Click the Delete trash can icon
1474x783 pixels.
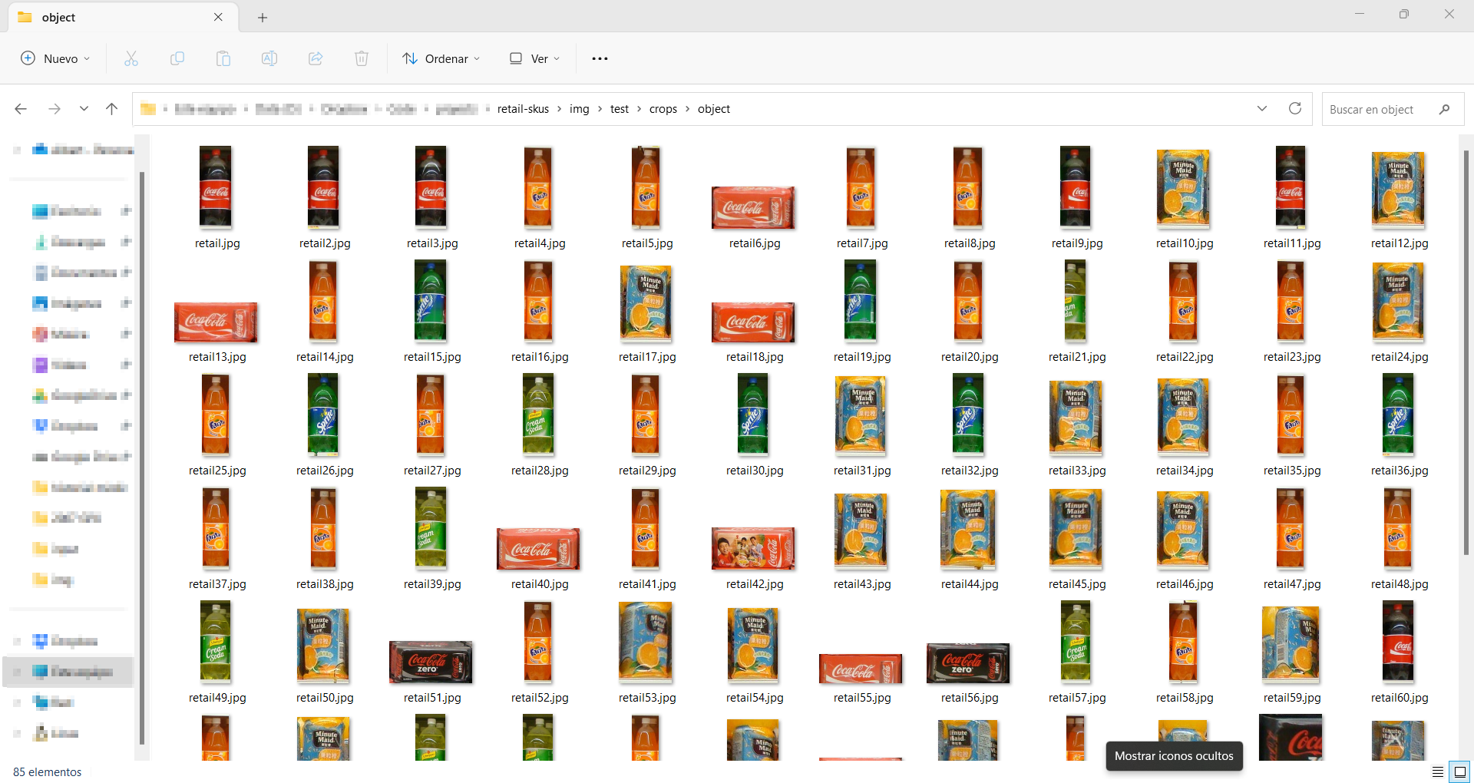(362, 58)
